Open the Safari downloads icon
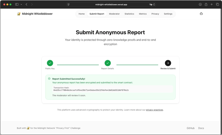This screenshot has width=222, height=135. 200,4
